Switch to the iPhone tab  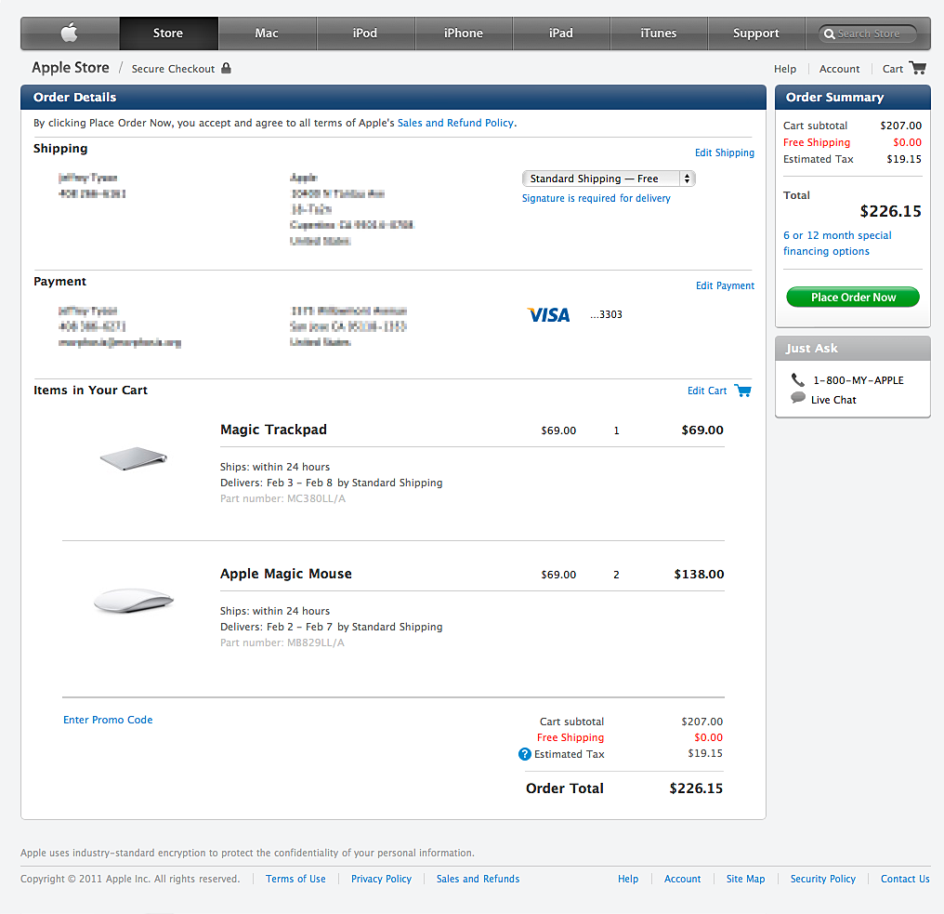point(464,33)
